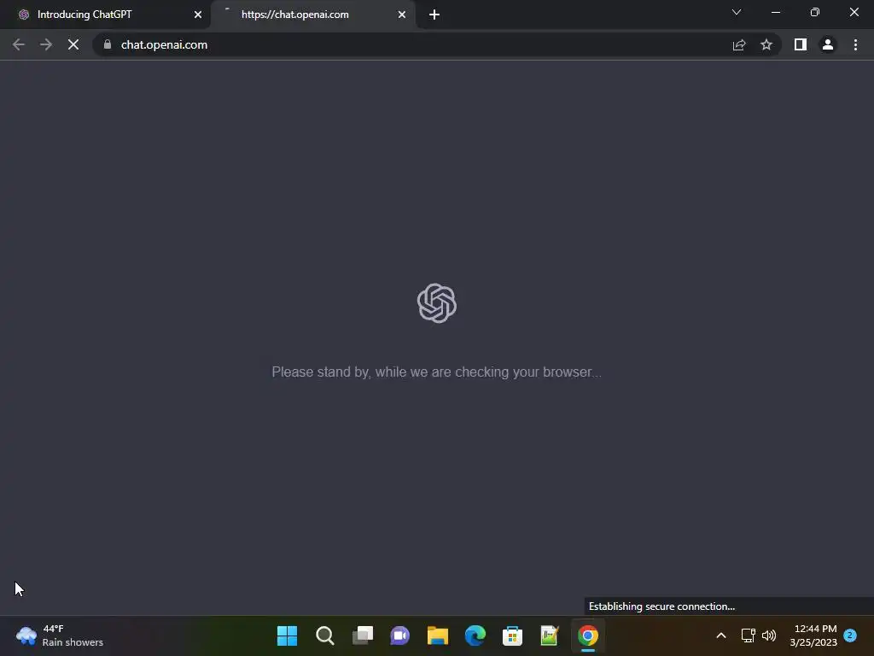
Task: Click the OpenAI logo on the page
Action: click(437, 303)
